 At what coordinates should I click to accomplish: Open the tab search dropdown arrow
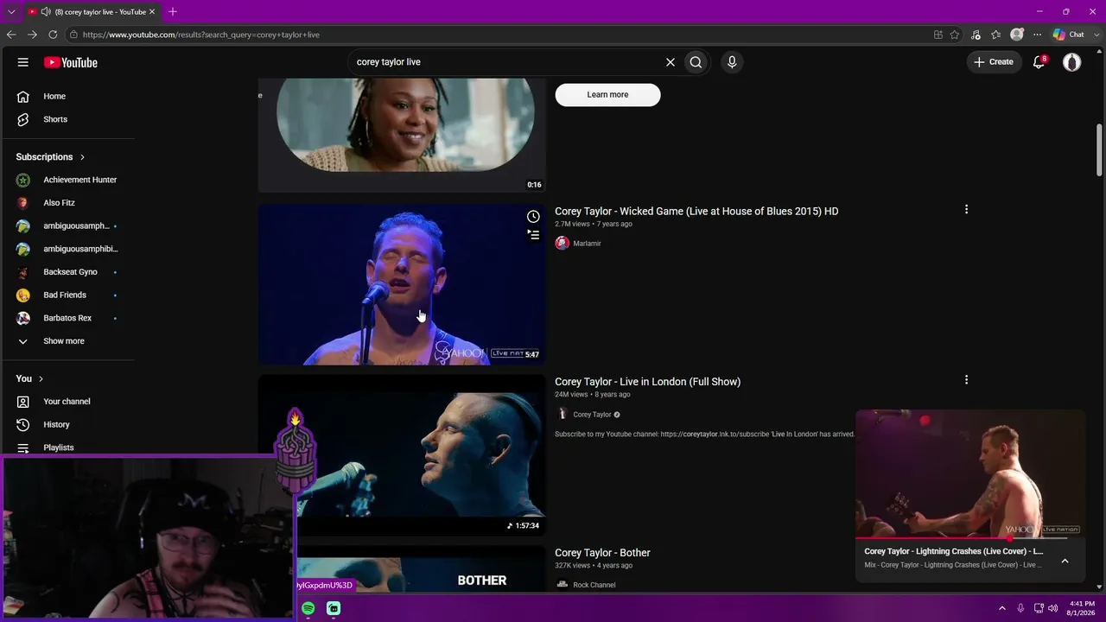11,12
